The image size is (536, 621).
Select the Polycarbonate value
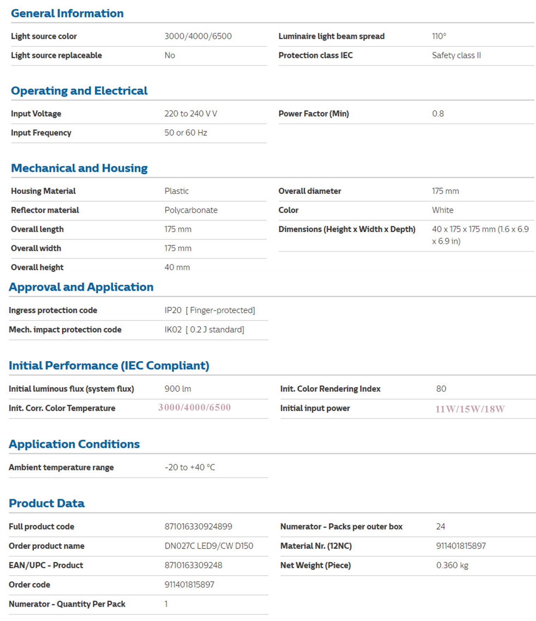191,210
